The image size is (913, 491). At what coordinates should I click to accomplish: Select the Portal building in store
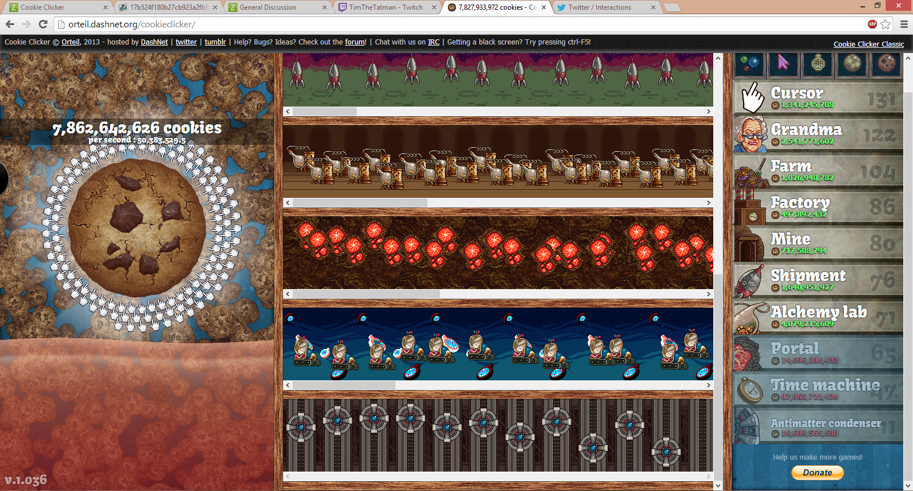(x=818, y=354)
